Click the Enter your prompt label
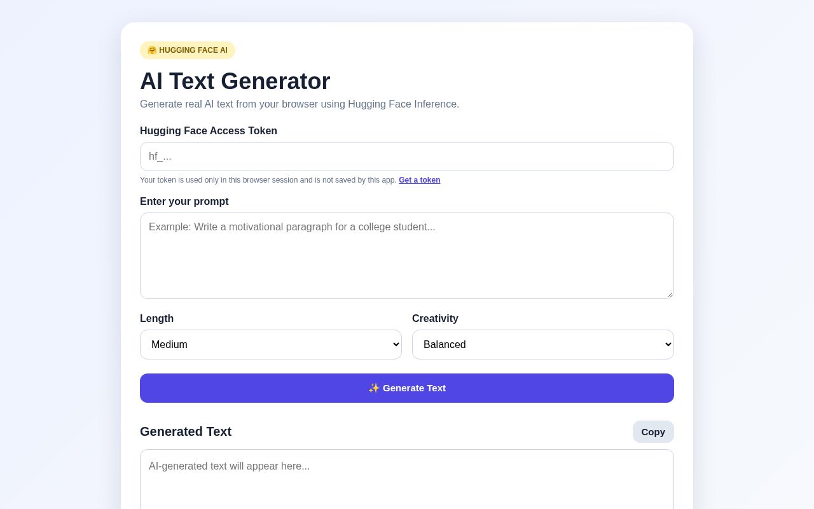Viewport: 814px width, 509px height. [x=184, y=202]
